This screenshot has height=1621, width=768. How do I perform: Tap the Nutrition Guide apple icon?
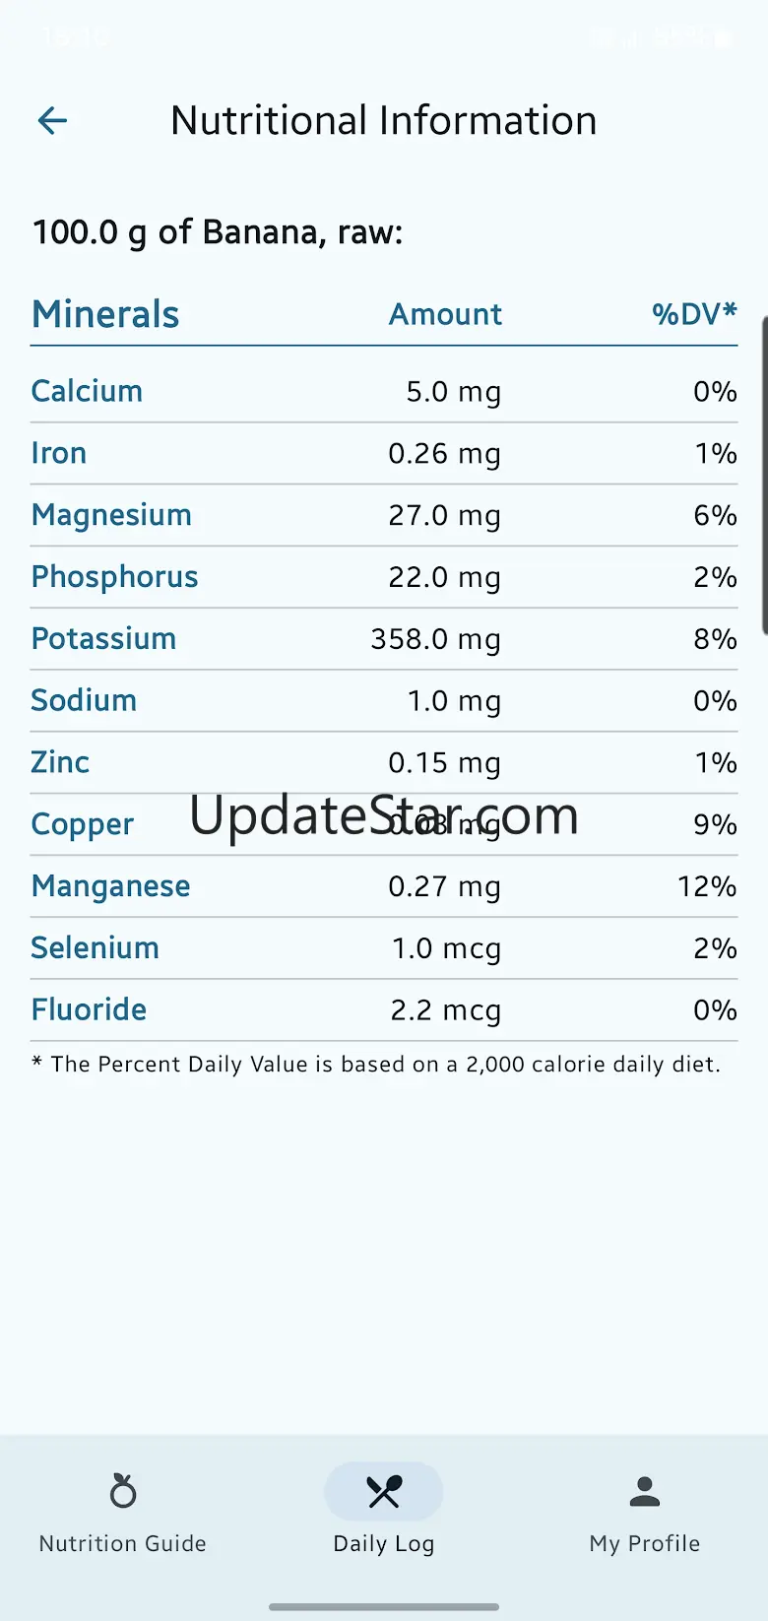pyautogui.click(x=123, y=1492)
